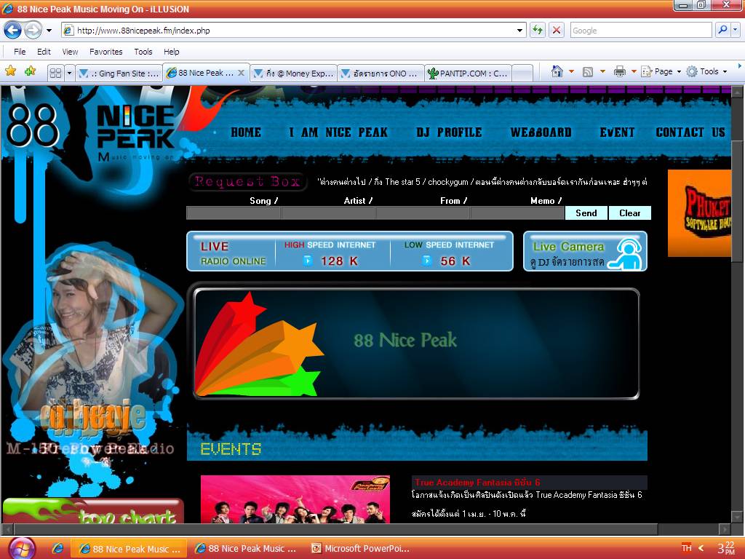Image resolution: width=745 pixels, height=559 pixels.
Task: Open the Favorites menu
Action: [106, 52]
